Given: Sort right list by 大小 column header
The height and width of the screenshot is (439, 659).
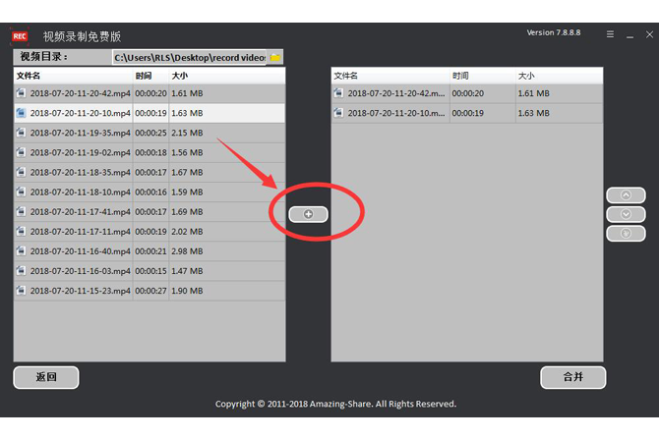Looking at the screenshot, I should coord(526,76).
